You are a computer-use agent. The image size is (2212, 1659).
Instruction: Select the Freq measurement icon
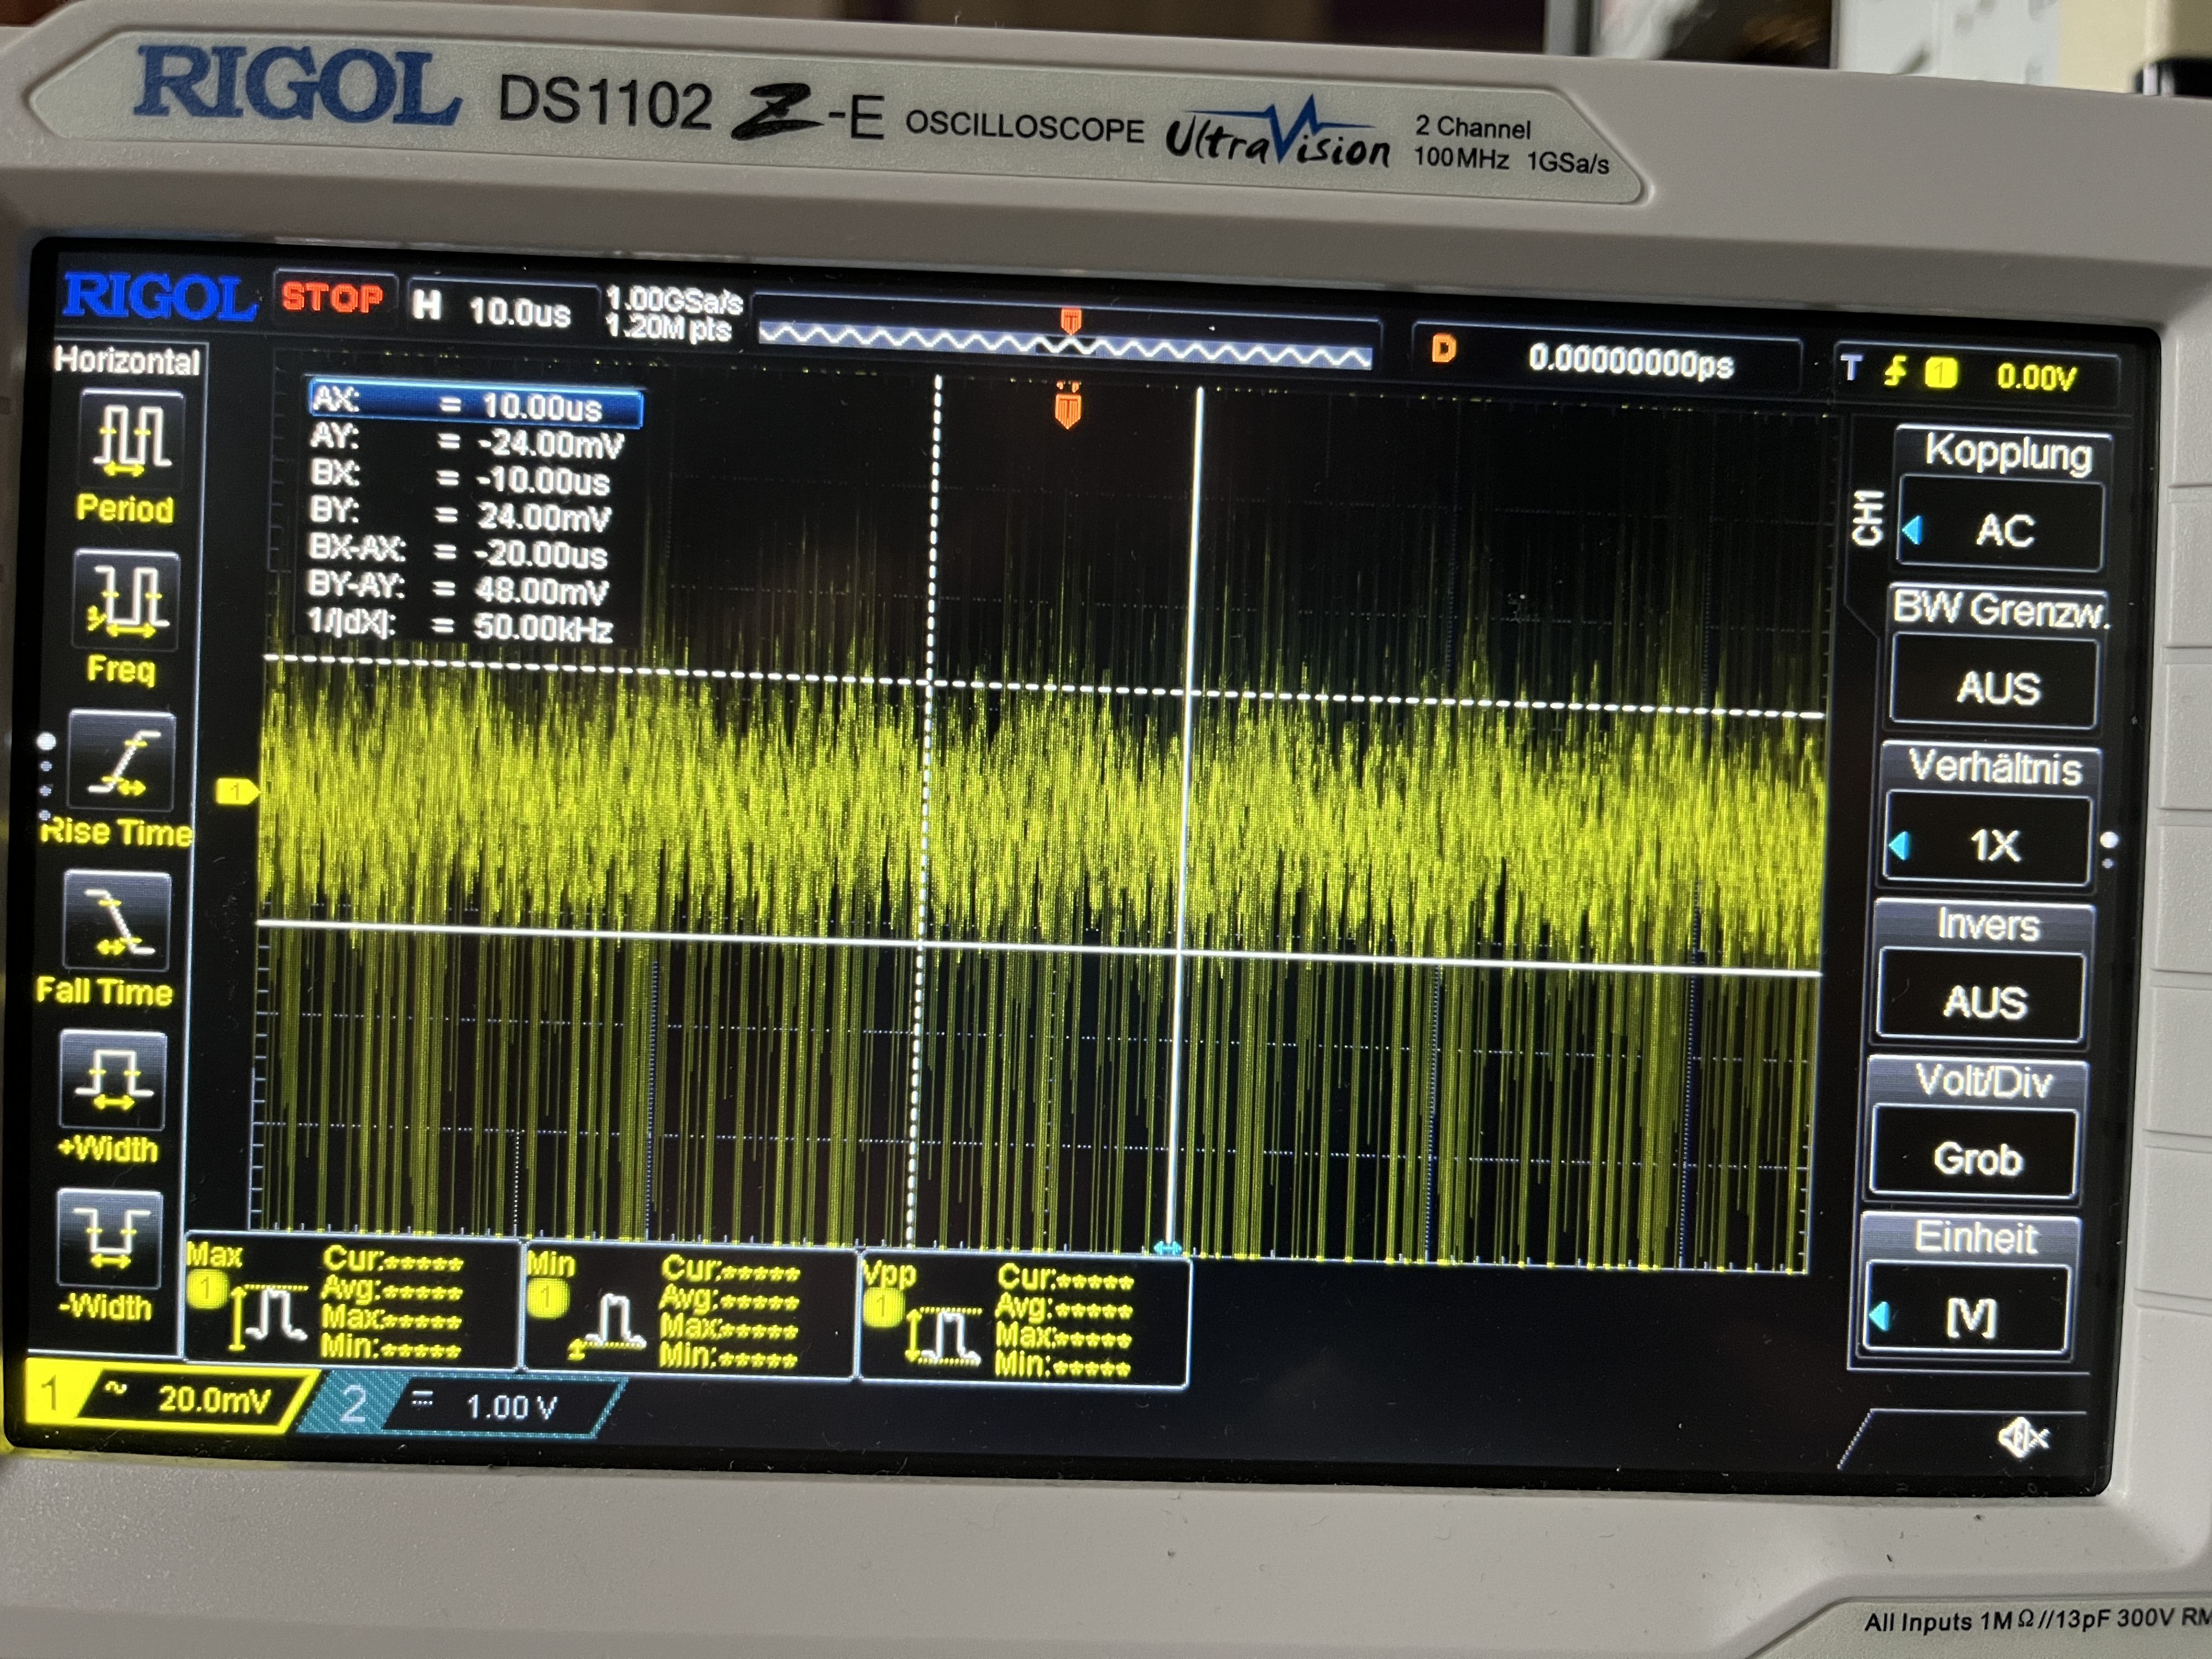[x=128, y=600]
